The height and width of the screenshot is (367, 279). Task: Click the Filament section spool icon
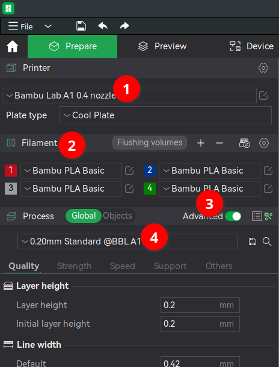tap(11, 143)
